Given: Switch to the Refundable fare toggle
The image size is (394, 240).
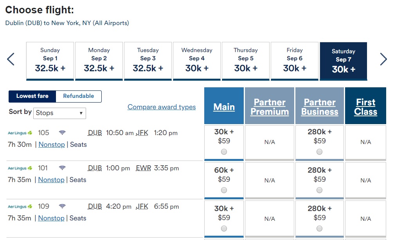Looking at the screenshot, I should pos(78,96).
